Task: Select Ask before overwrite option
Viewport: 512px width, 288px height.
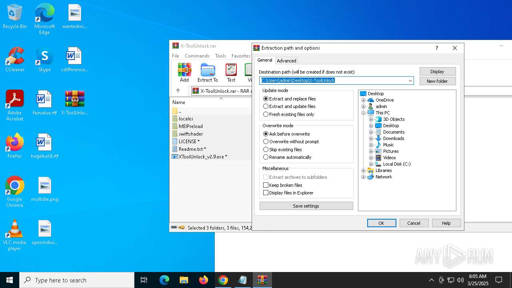Action: coord(286,134)
